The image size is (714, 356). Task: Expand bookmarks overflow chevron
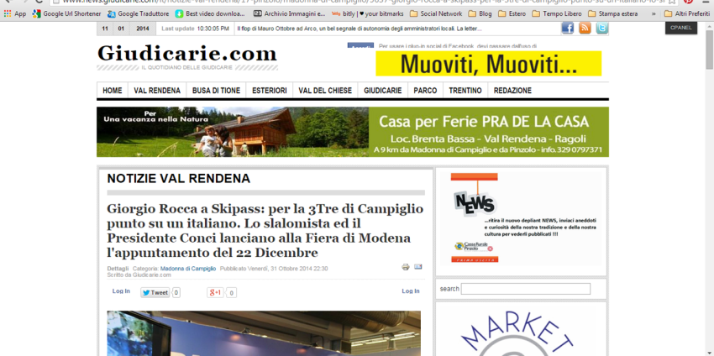pos(654,13)
